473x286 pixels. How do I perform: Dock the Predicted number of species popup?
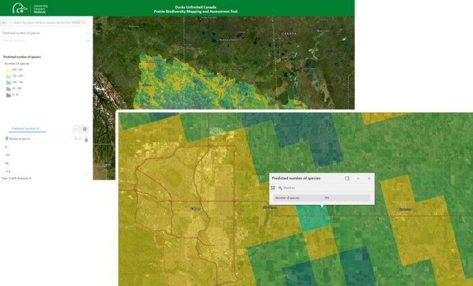pyautogui.click(x=347, y=178)
